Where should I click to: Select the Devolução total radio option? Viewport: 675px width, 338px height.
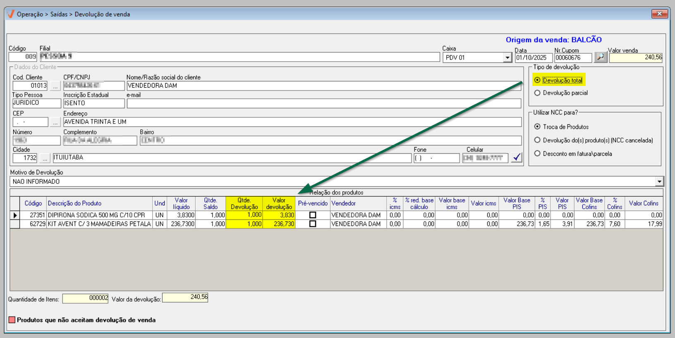pos(537,80)
